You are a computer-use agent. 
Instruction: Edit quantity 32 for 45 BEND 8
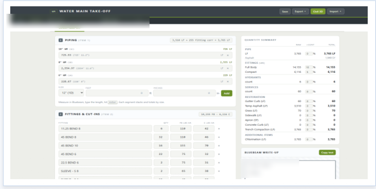click(161, 137)
